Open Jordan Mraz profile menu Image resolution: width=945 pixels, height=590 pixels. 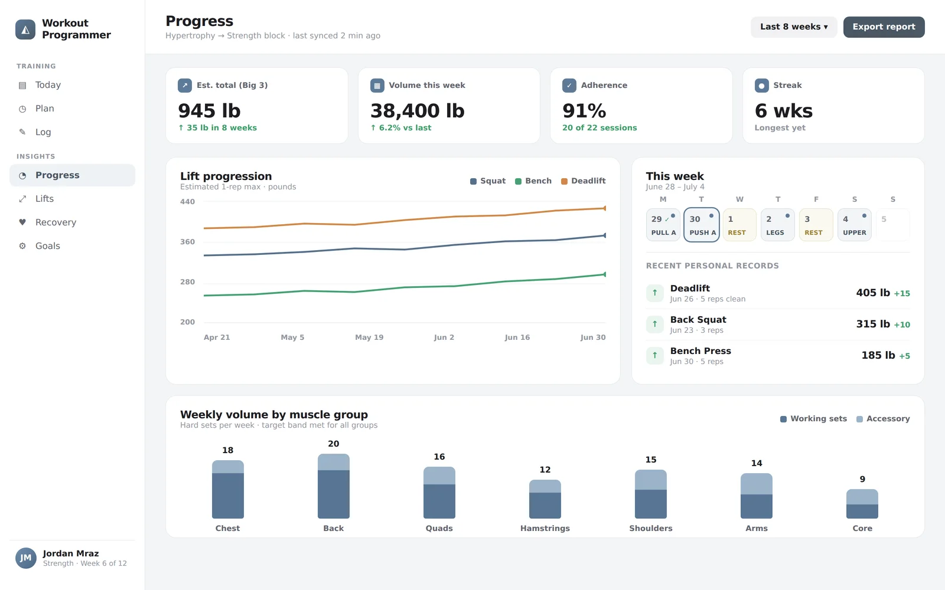(x=72, y=558)
